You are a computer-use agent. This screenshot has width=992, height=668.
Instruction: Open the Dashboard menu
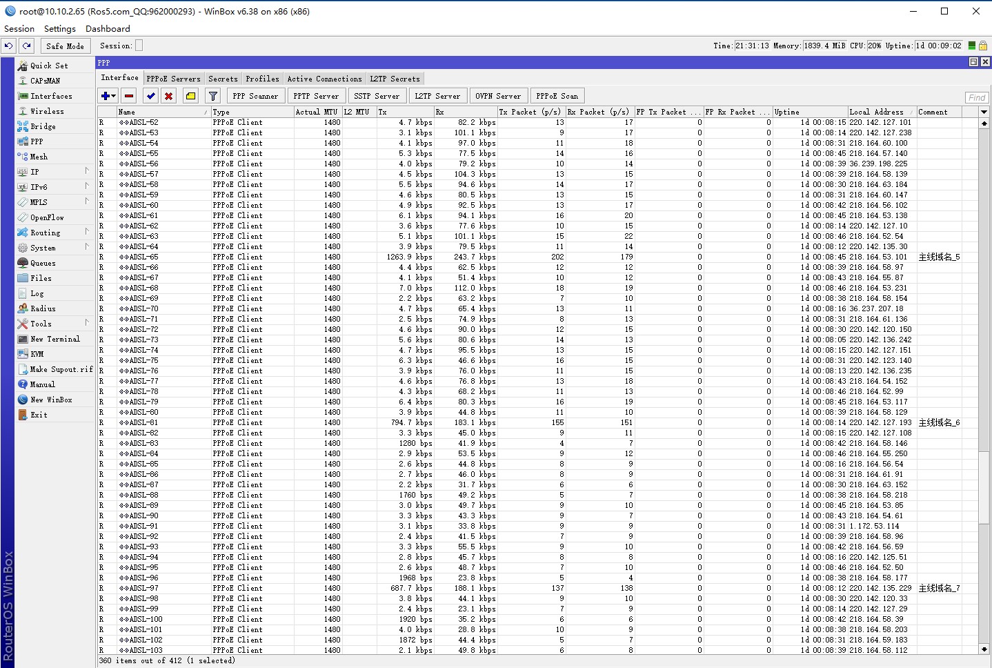coord(108,29)
